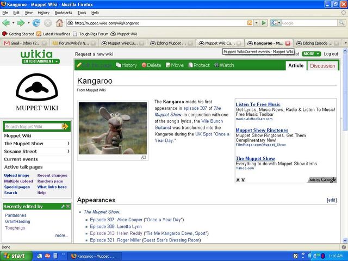Open the page History action
Image resolution: width=348 pixels, height=261 pixels.
(127, 65)
